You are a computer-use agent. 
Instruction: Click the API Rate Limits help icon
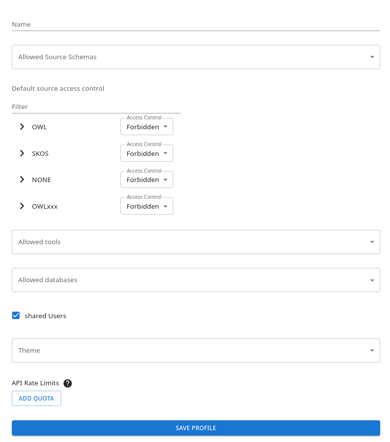point(68,383)
